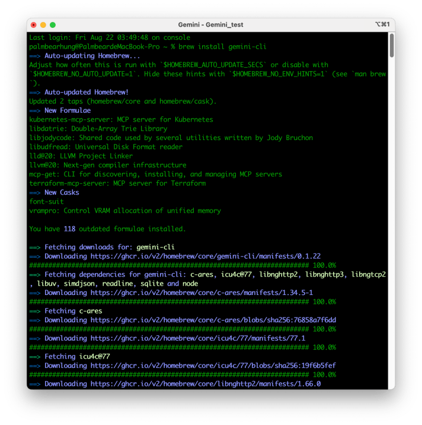
Task: Click the vertical scrollbar thumb at top right
Action: pyautogui.click(x=391, y=45)
